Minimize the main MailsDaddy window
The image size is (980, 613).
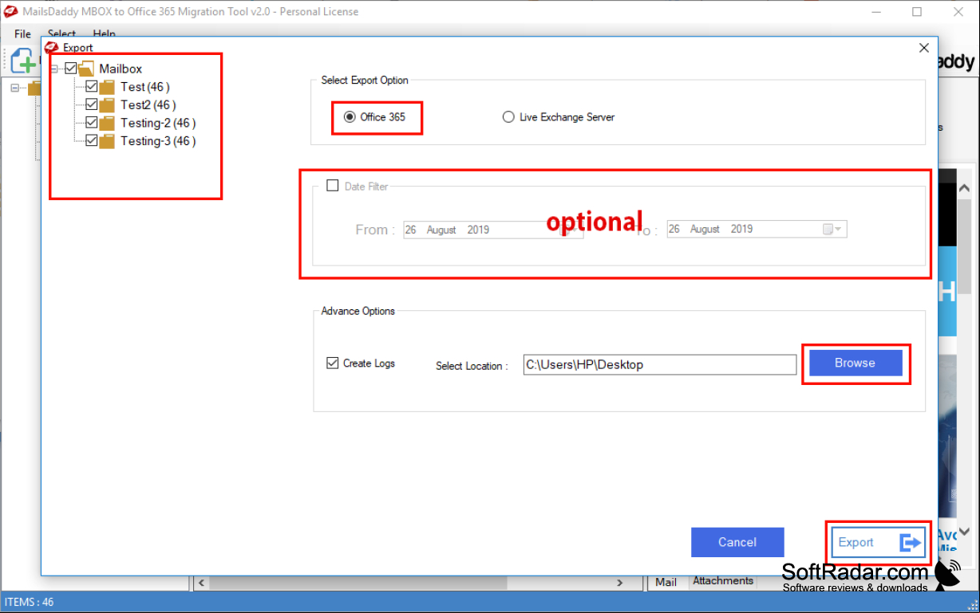(x=877, y=12)
